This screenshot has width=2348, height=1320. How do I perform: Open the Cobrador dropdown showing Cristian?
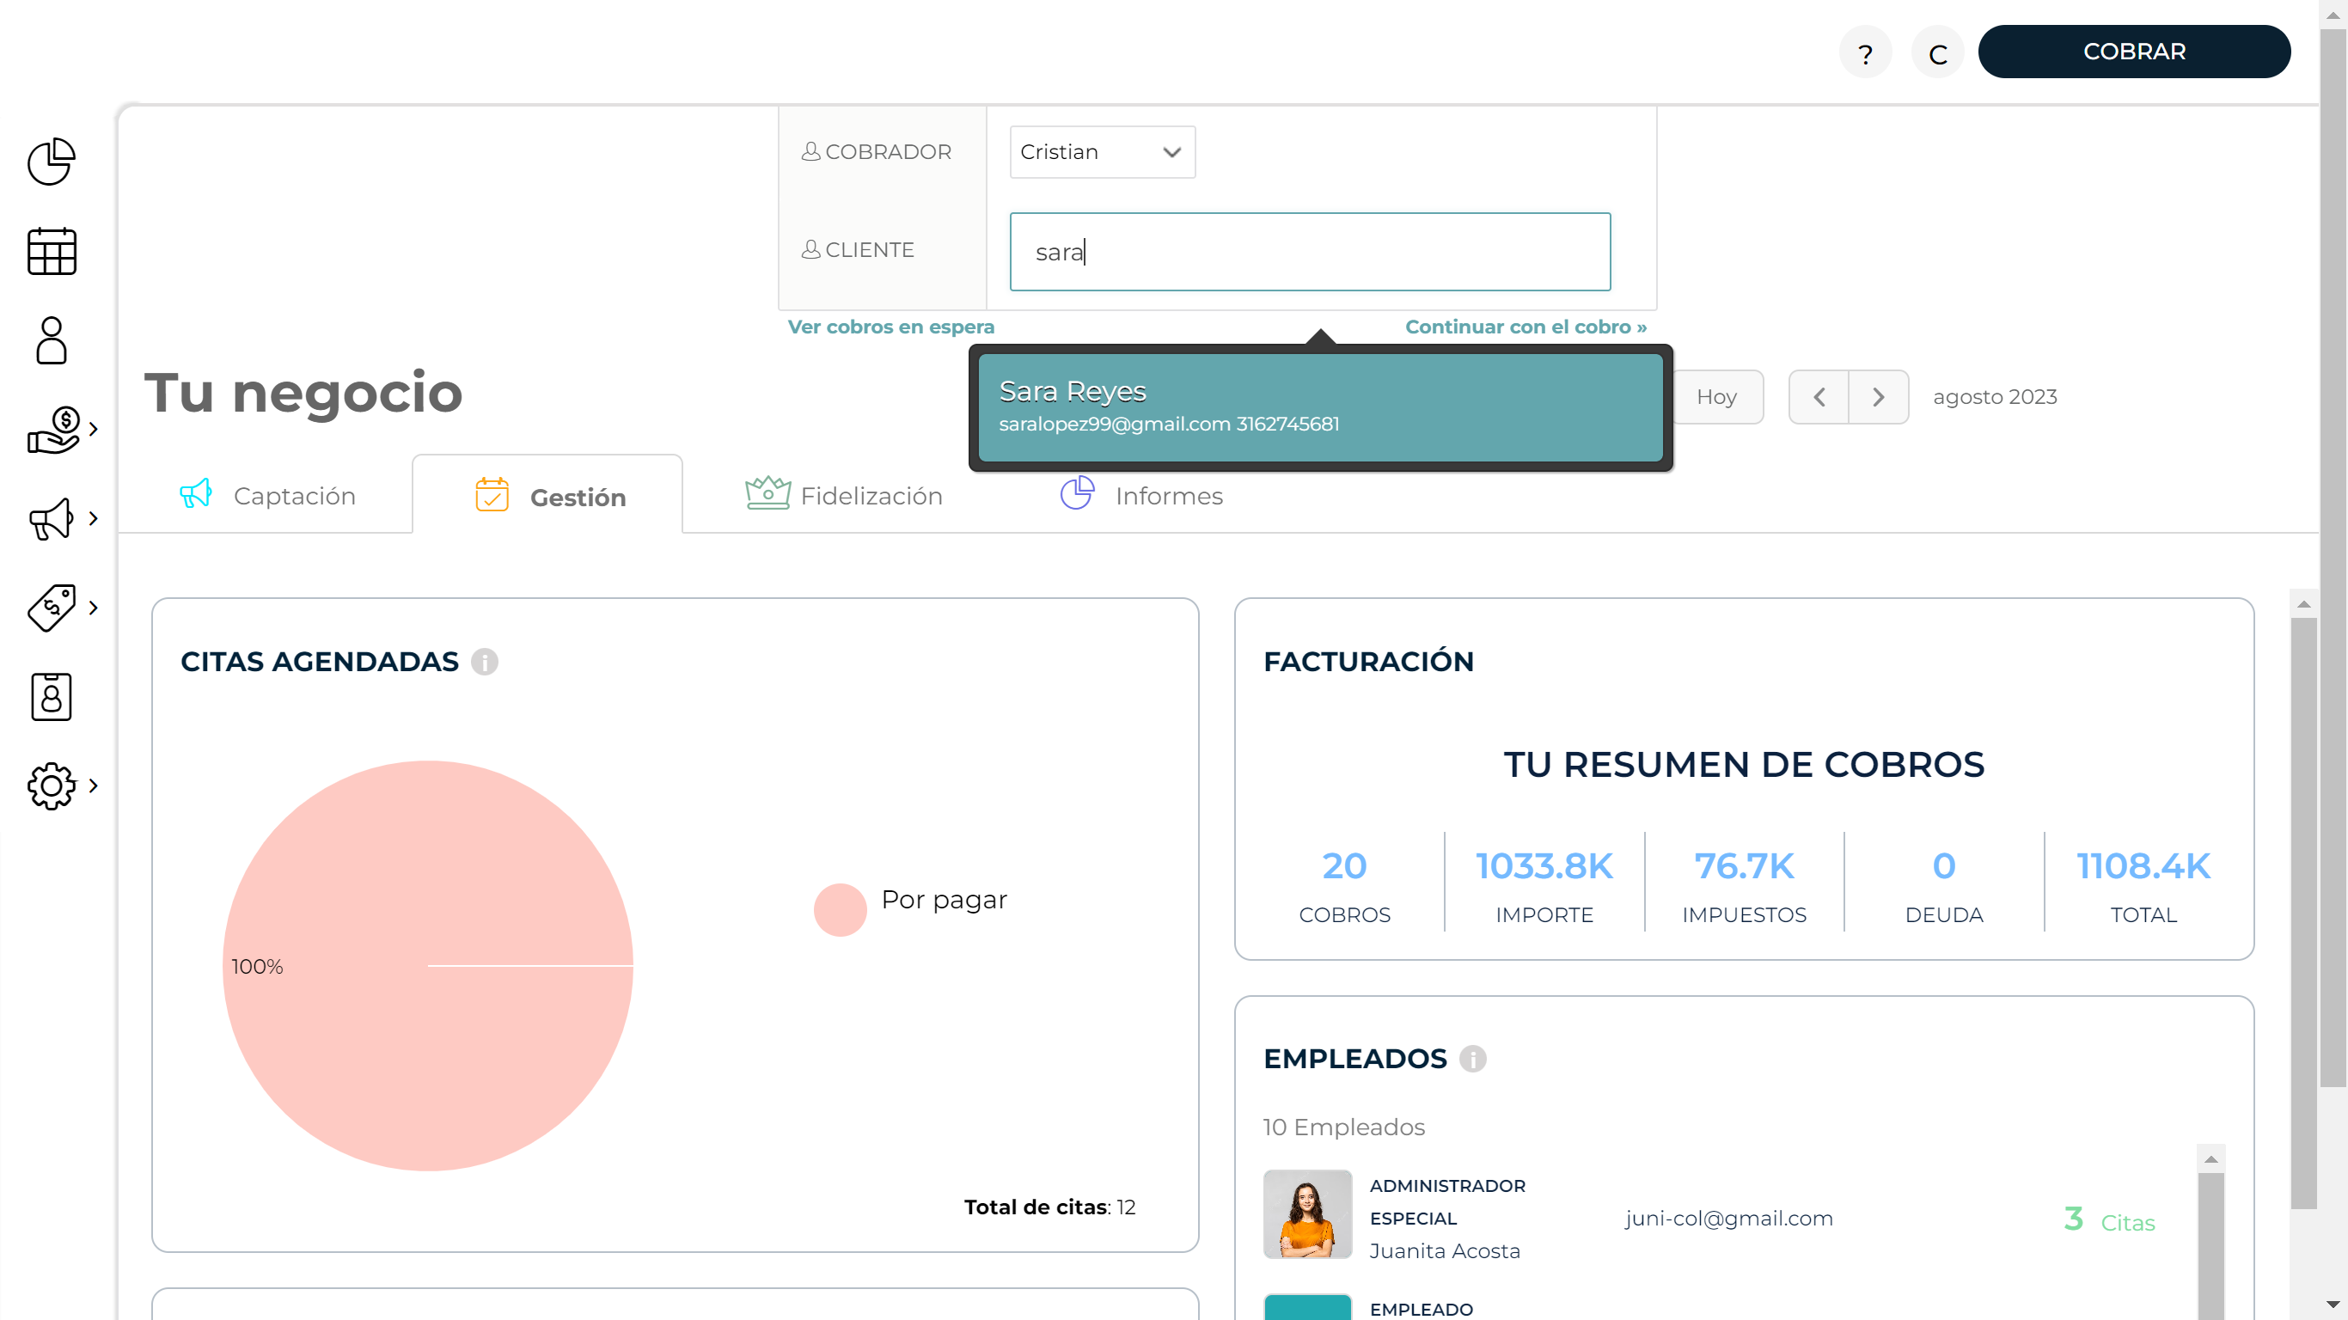pyautogui.click(x=1102, y=151)
